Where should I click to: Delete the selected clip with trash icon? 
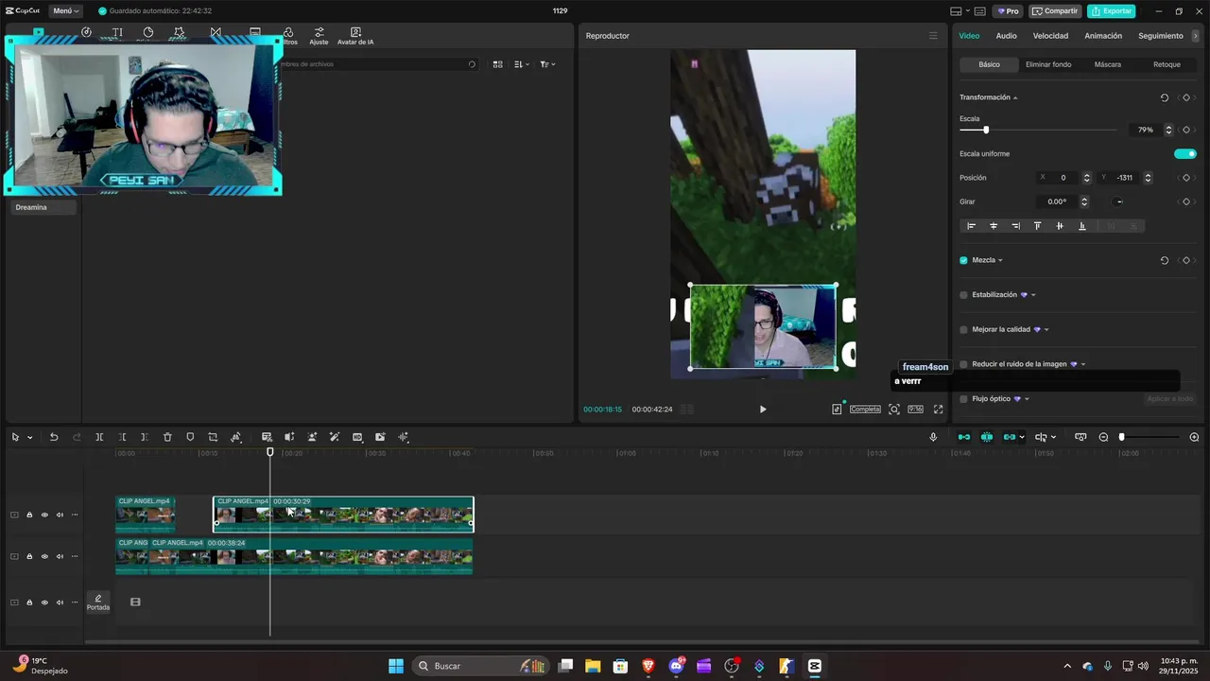(167, 437)
